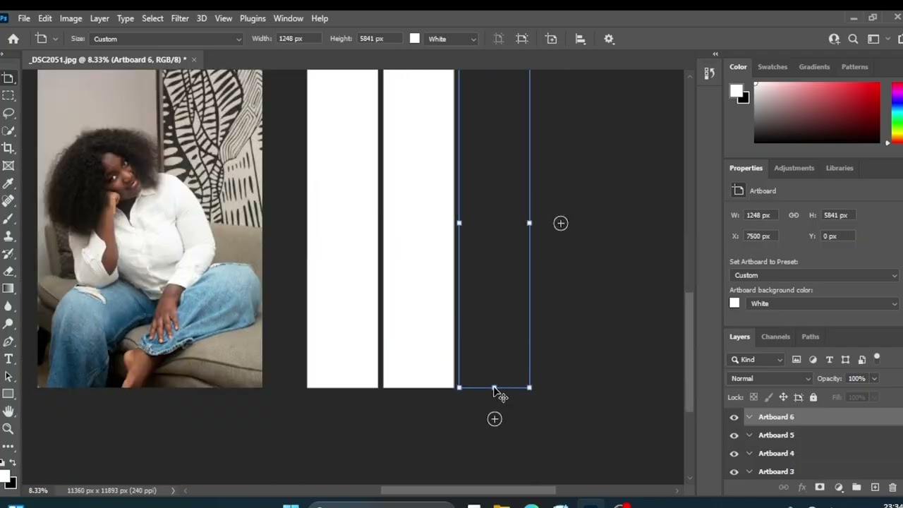
Task: Select the Eyedropper tool
Action: click(x=8, y=183)
